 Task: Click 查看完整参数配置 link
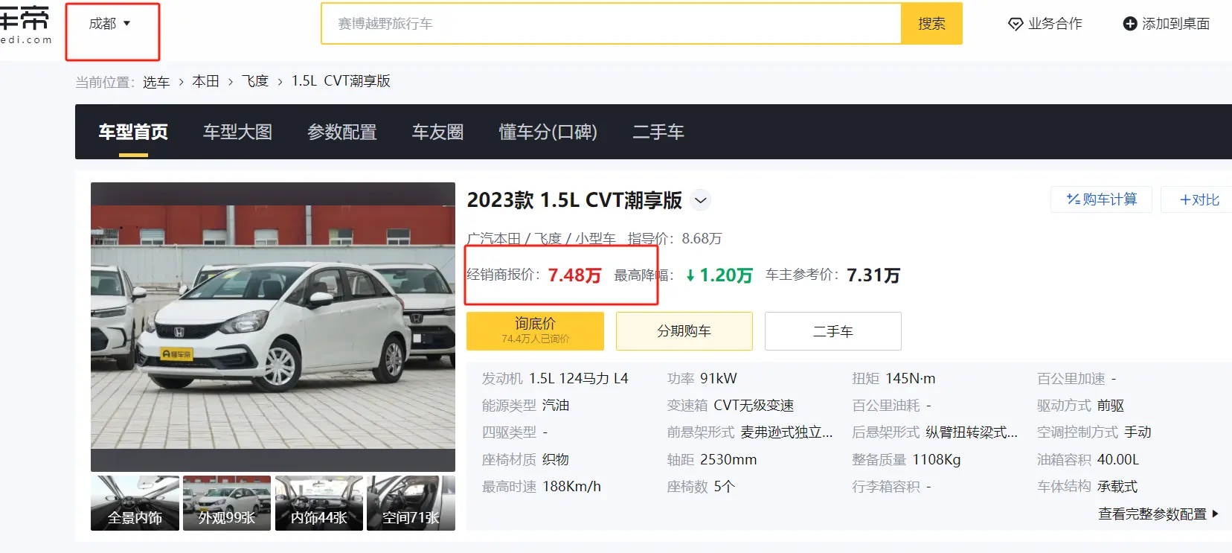click(1158, 514)
